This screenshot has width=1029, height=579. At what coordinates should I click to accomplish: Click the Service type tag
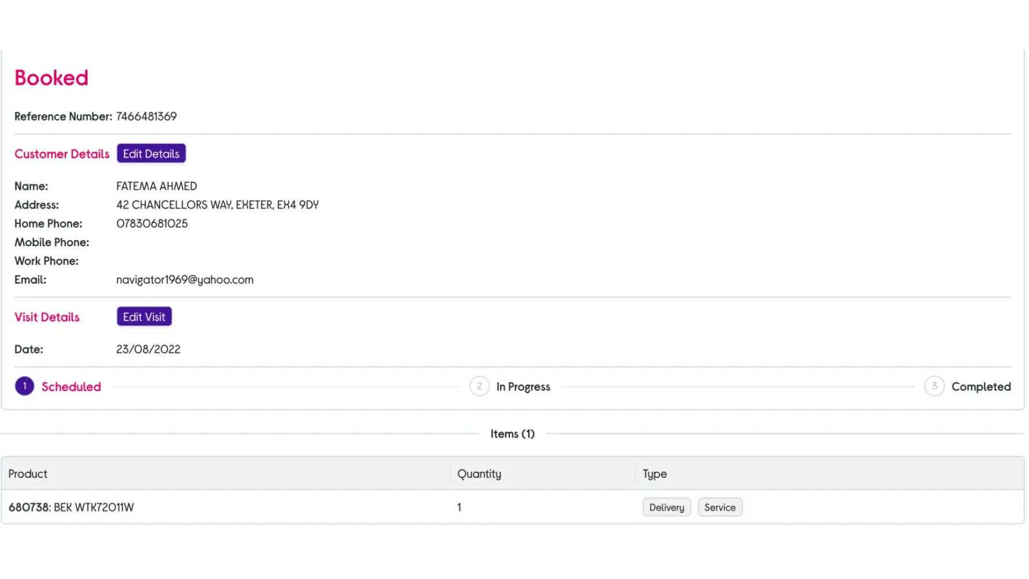click(719, 507)
